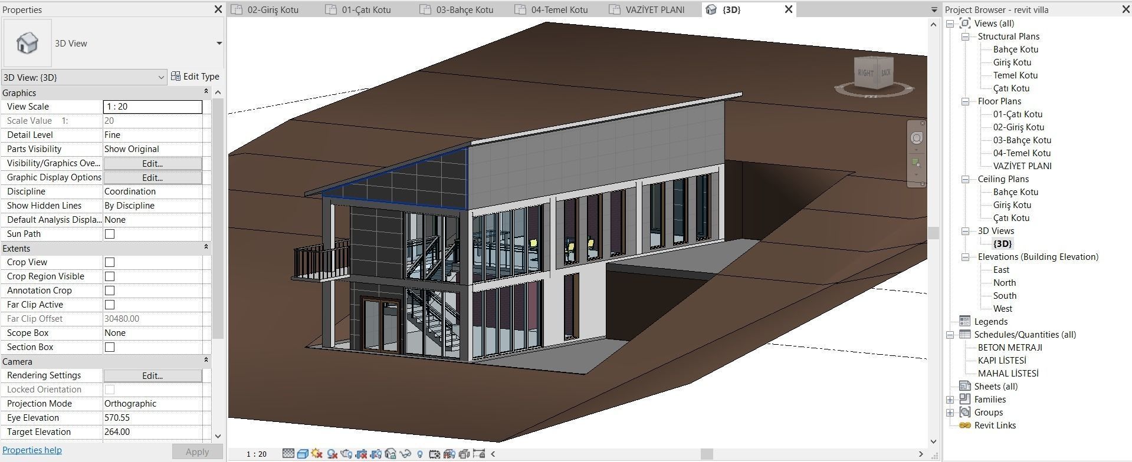Open BETON METRAJI schedule in browser
Screen dimensions: 1132x462
[x=1010, y=347]
